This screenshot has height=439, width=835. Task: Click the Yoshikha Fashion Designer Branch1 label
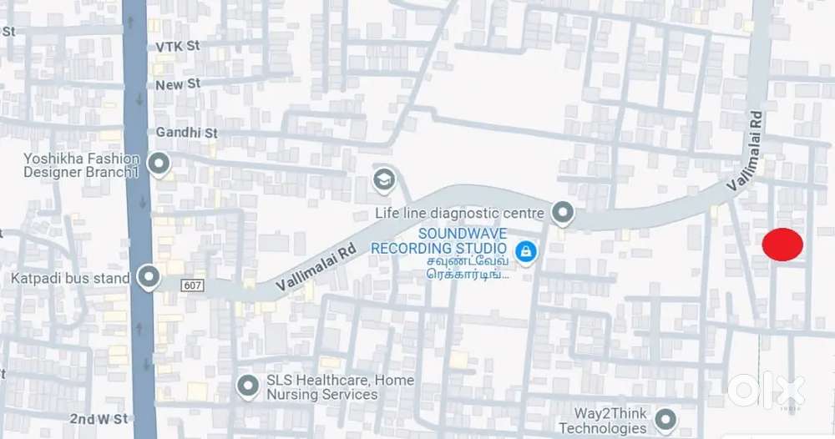pyautogui.click(x=82, y=165)
